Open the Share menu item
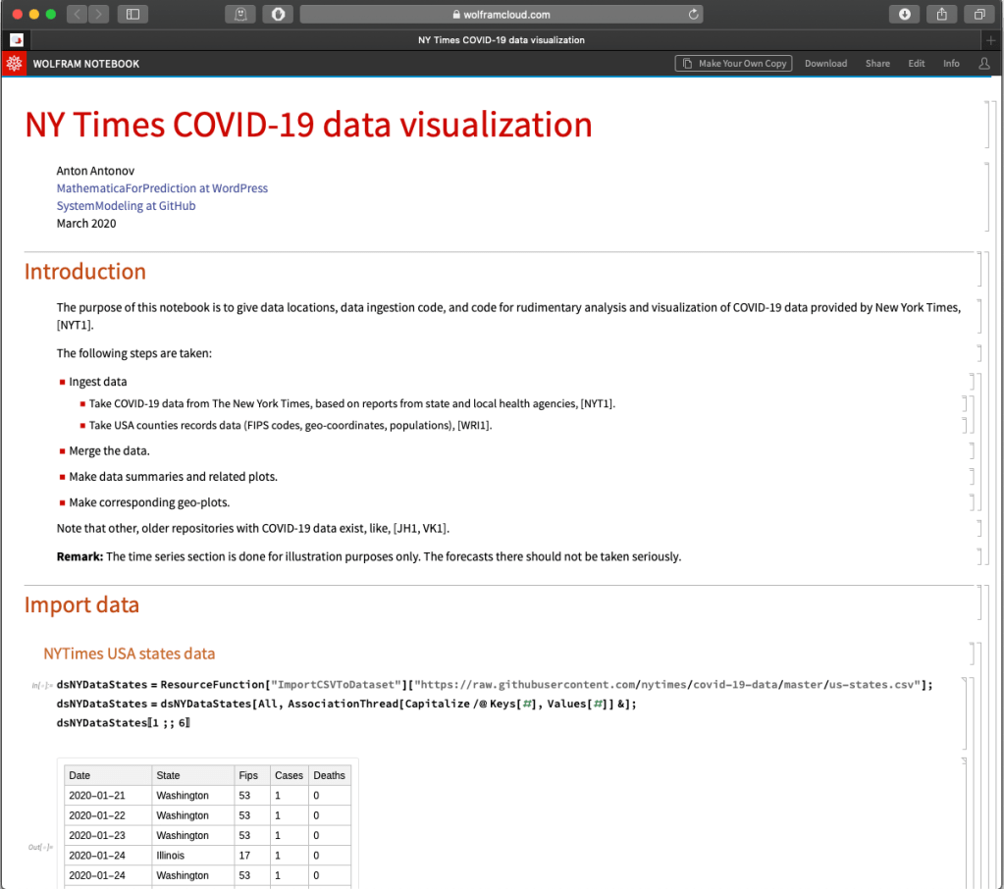This screenshot has height=889, width=1004. pos(877,64)
